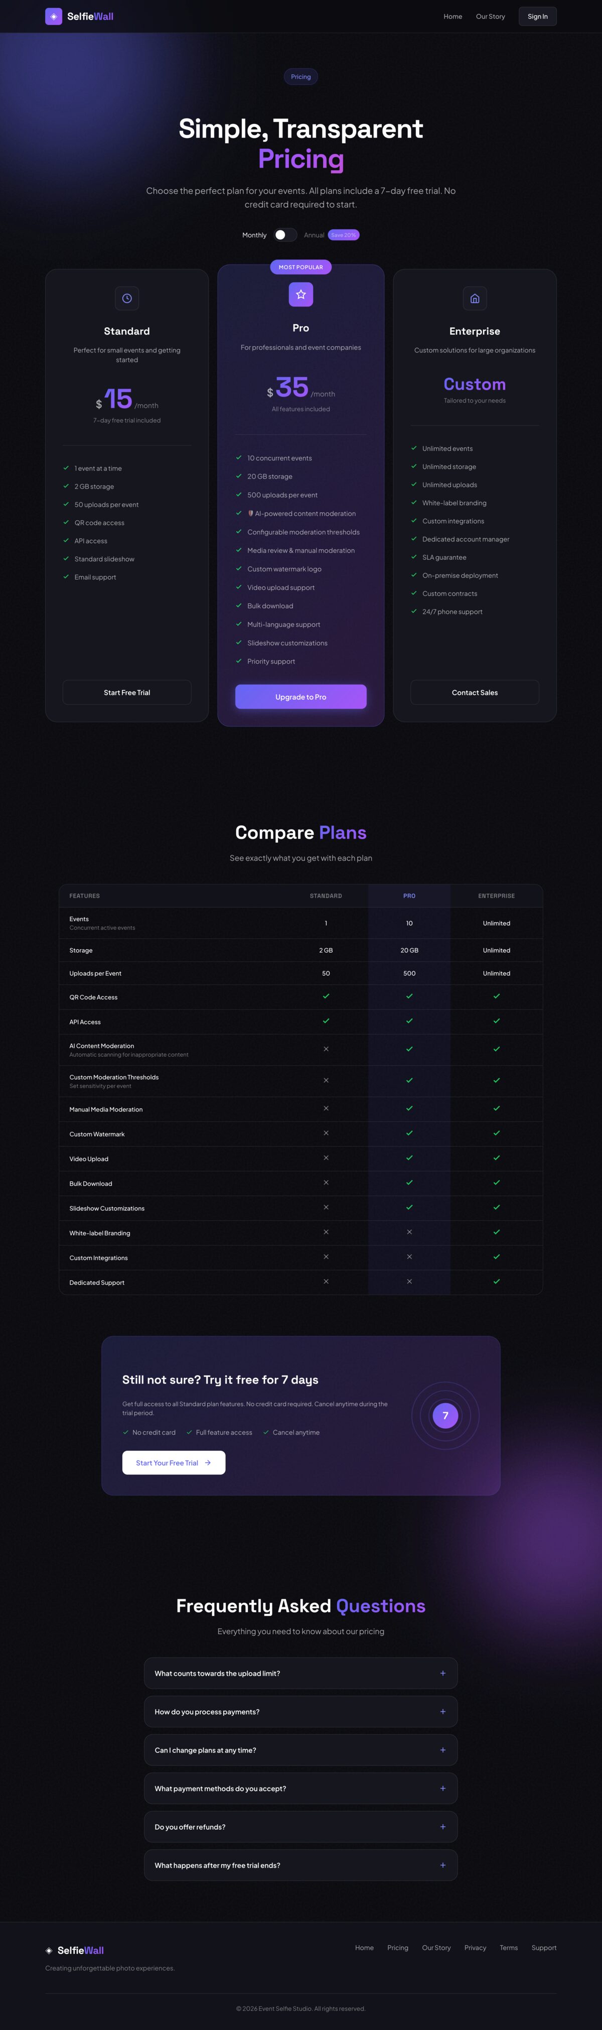Click Contact Sales on the Enterprise plan

click(x=475, y=693)
